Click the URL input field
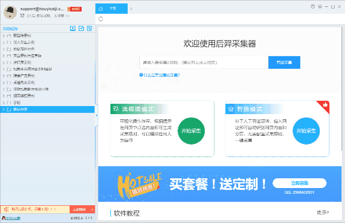 [x=204, y=62]
